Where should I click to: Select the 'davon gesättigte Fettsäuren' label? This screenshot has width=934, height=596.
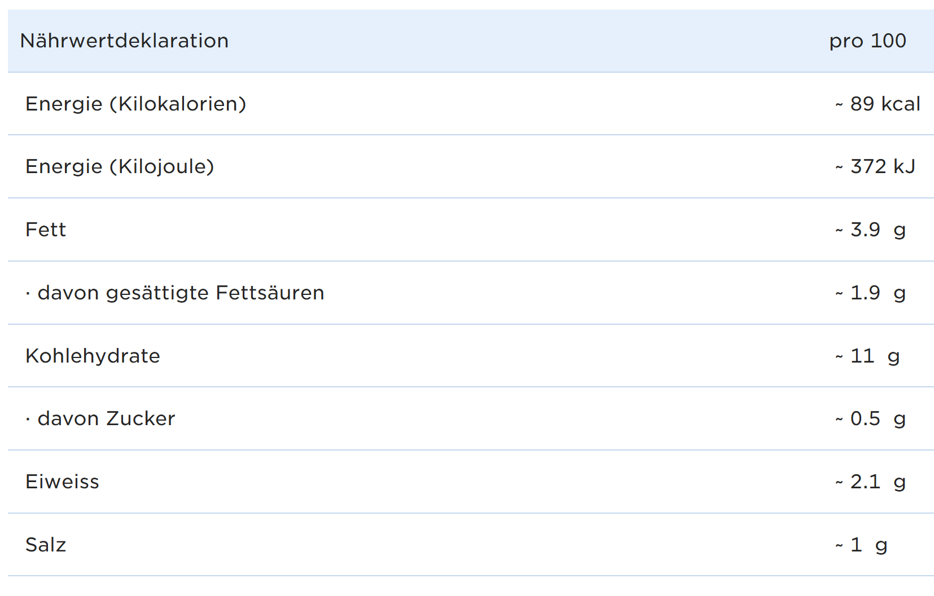click(x=181, y=293)
